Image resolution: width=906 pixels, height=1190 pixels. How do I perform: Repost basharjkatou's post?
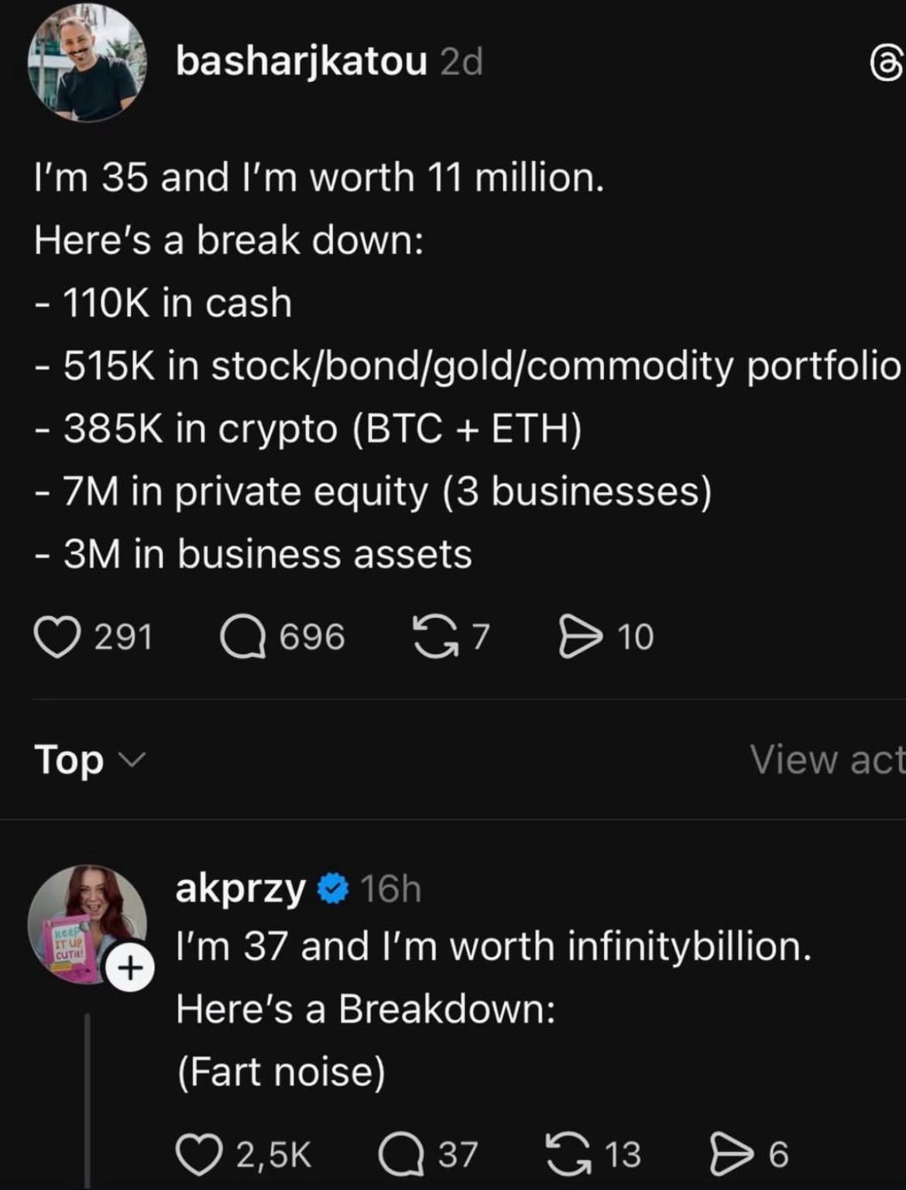point(435,637)
